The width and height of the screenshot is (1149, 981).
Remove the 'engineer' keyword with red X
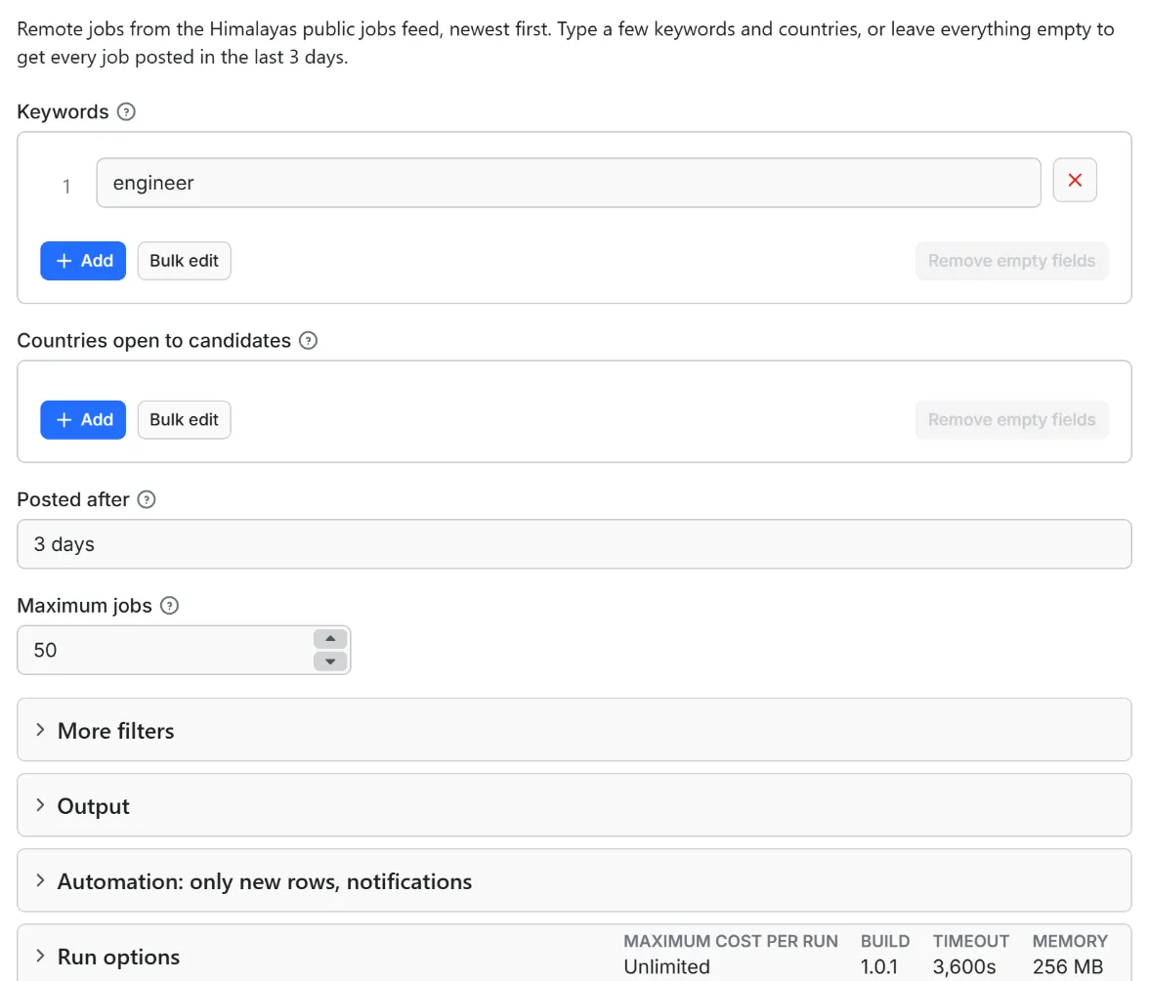[x=1075, y=180]
